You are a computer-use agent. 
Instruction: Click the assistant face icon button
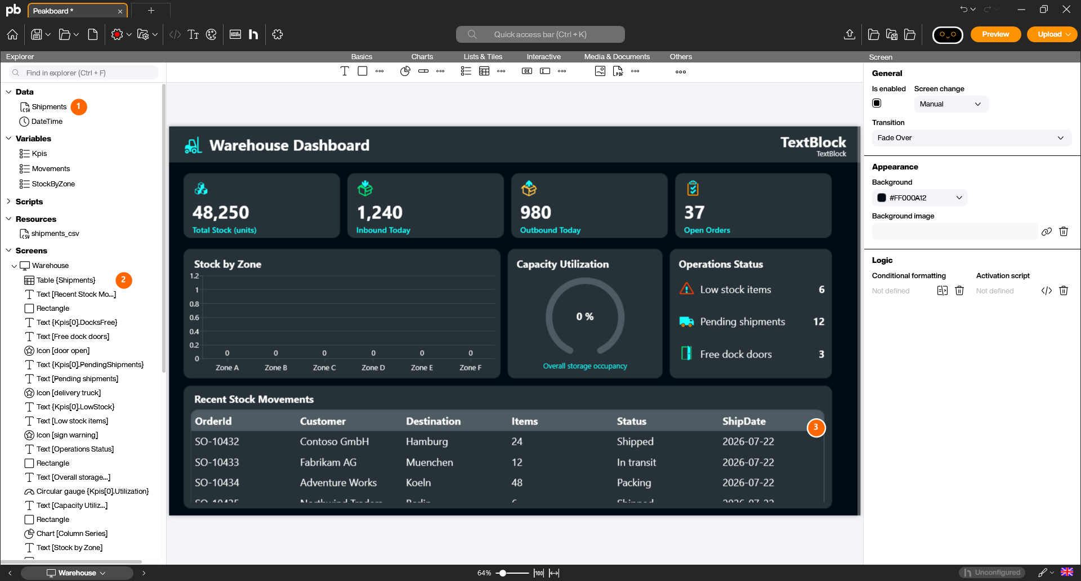948,34
